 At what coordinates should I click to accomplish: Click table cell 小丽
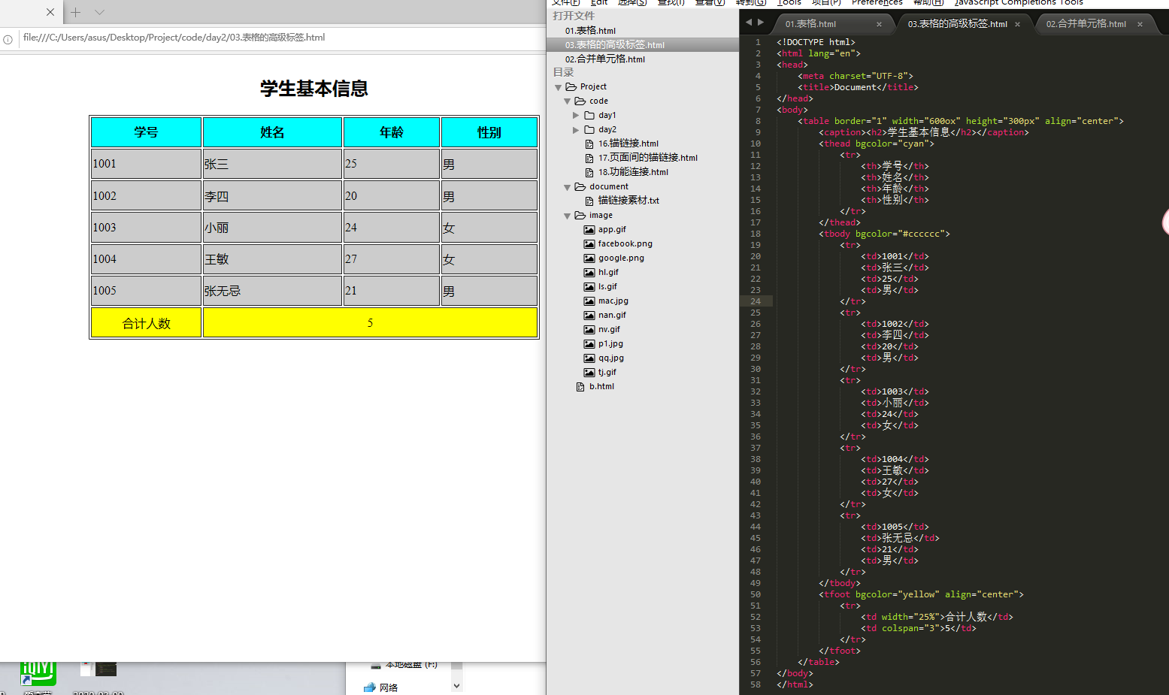point(272,228)
